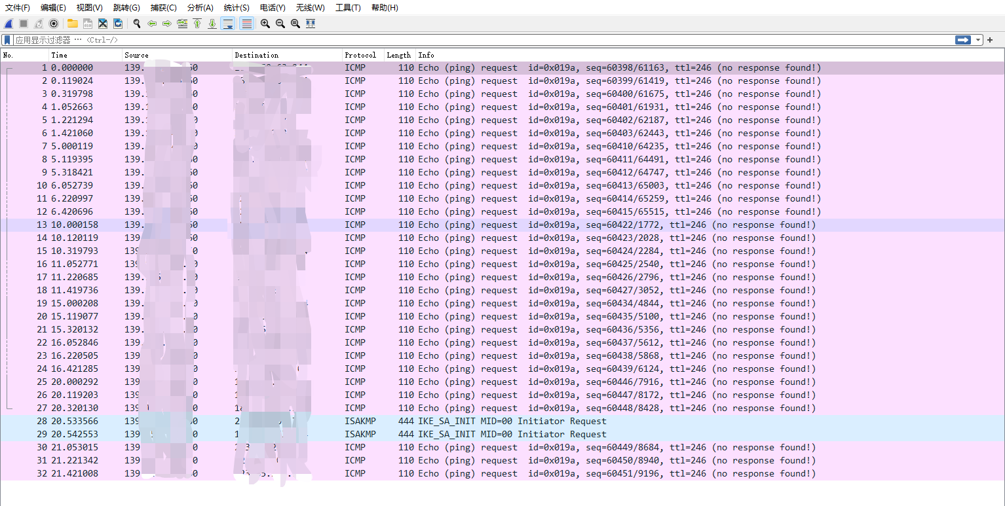Jump to the last packet
Screen dimensions: 1005x506
pos(212,24)
